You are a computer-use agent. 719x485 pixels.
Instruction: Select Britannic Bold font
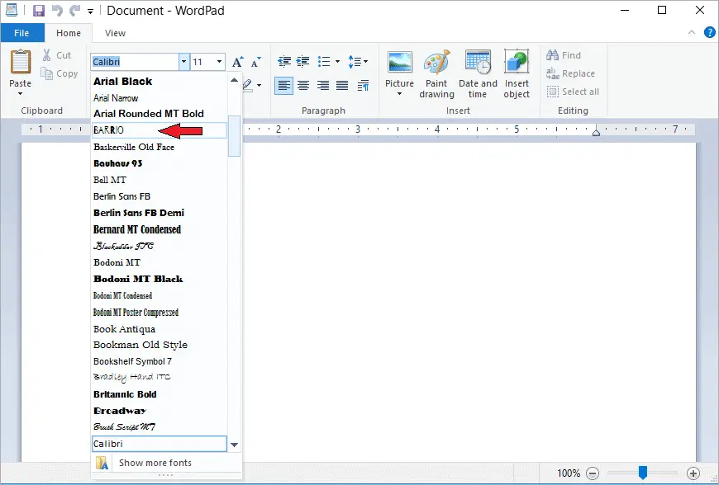159,394
